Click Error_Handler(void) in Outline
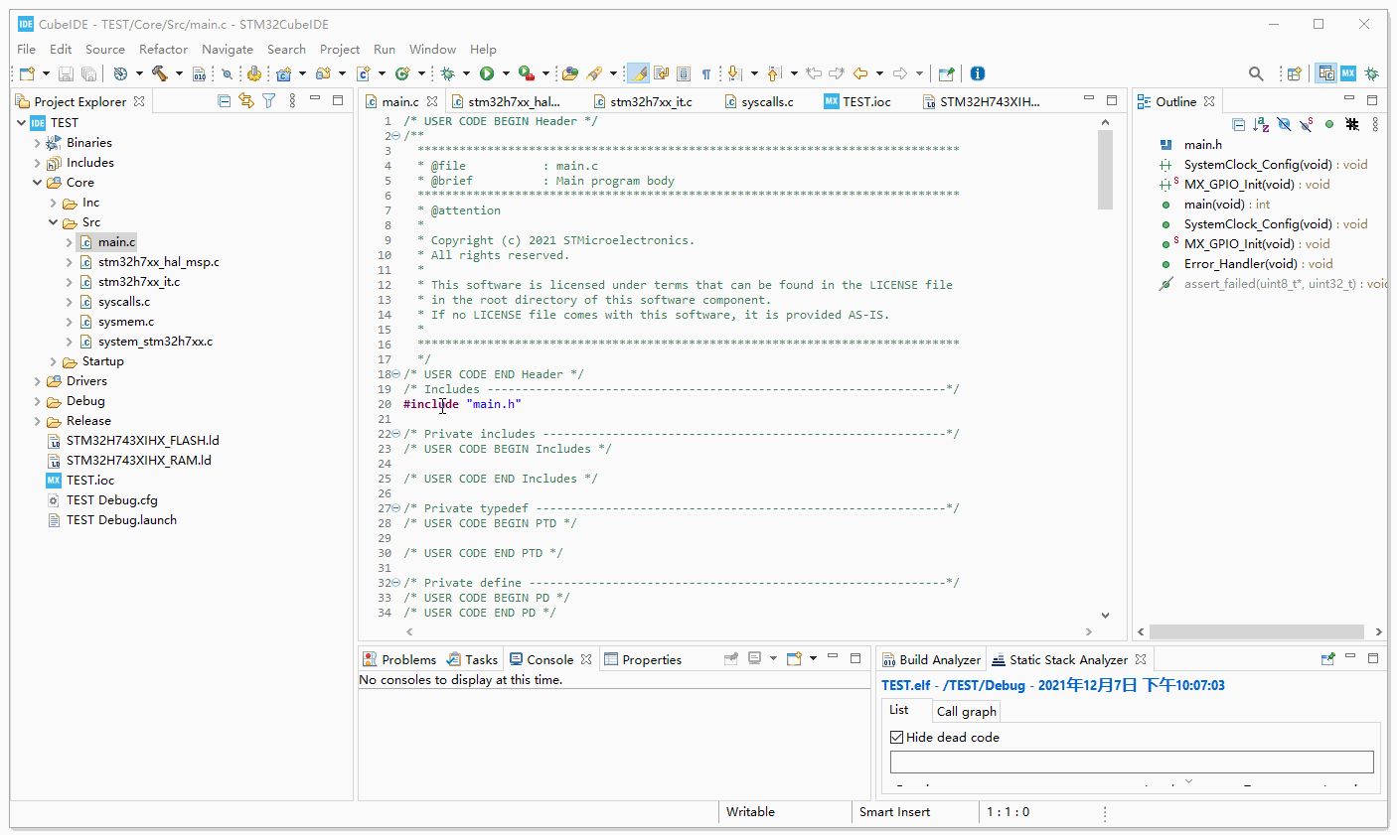This screenshot has width=1397, height=835. pos(1258,264)
